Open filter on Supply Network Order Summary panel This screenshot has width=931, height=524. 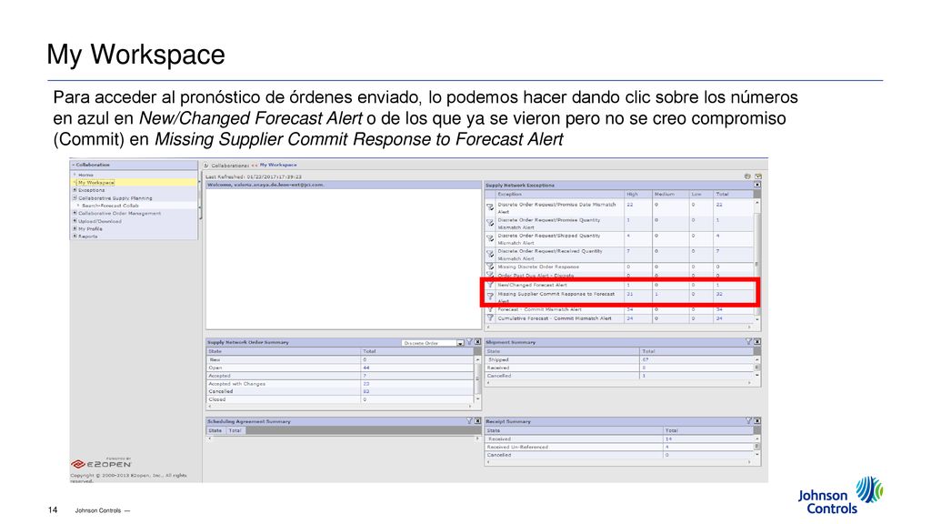tap(469, 342)
